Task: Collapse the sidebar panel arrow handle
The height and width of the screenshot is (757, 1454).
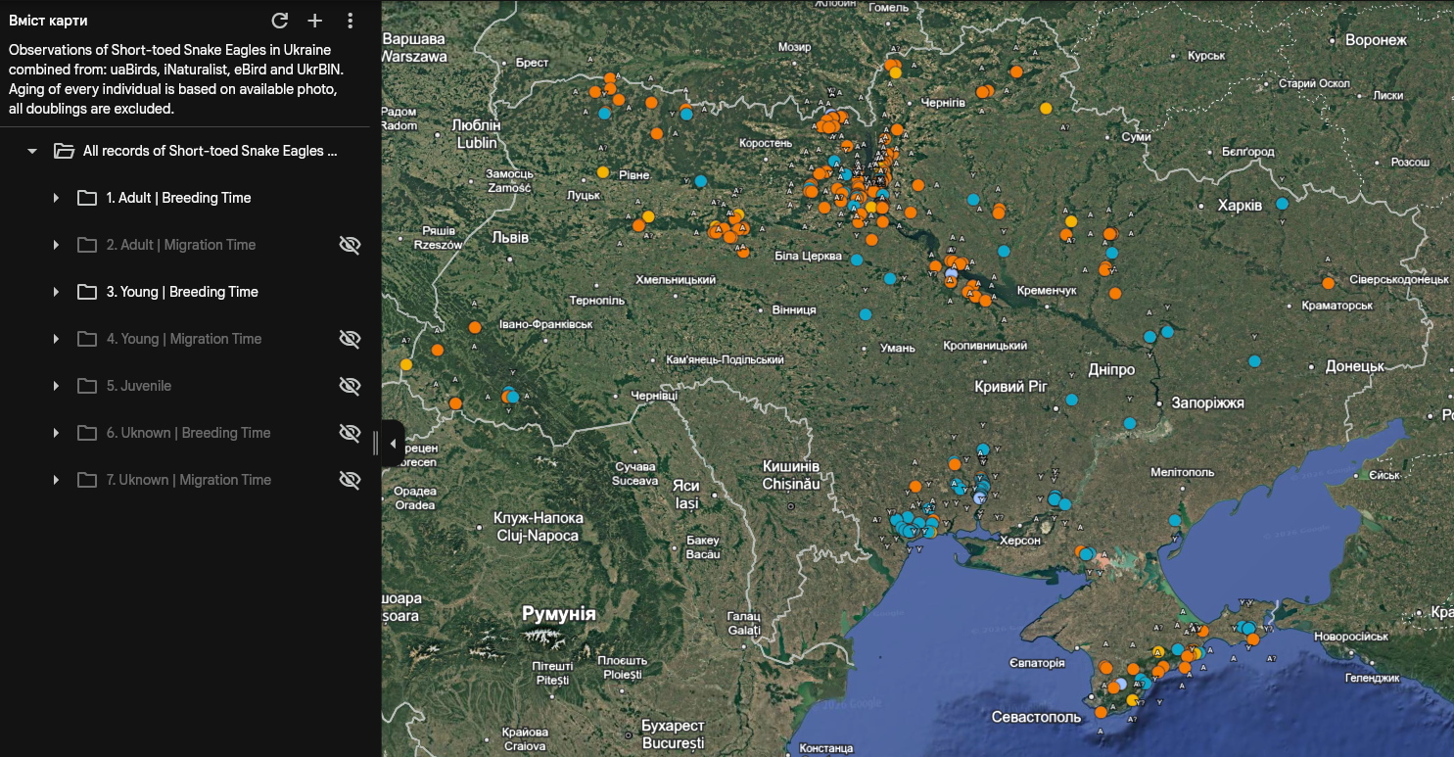Action: pyautogui.click(x=394, y=444)
